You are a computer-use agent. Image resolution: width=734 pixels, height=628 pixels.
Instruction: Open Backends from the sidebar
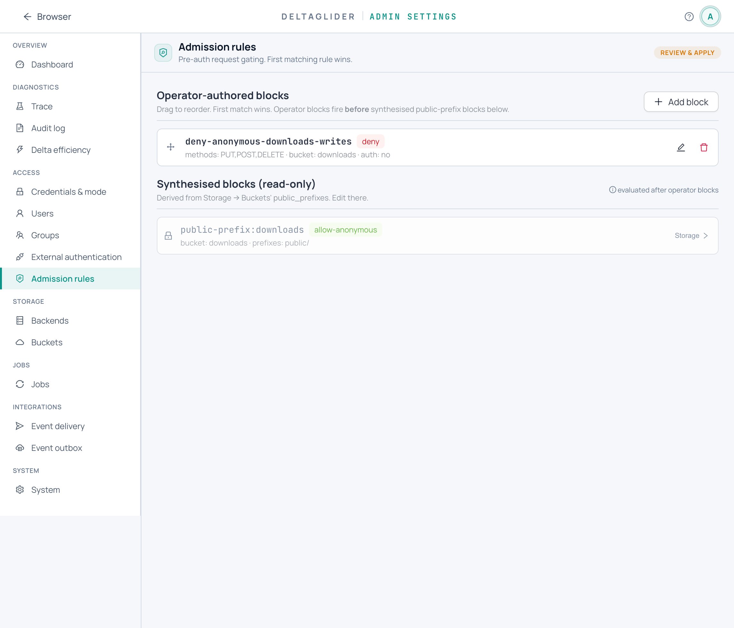tap(71, 320)
